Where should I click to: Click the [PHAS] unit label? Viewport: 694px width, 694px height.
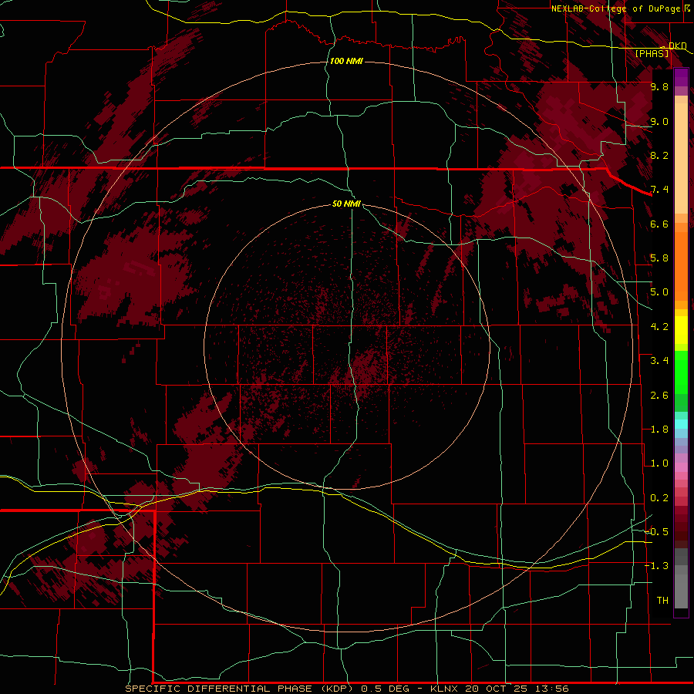coord(652,53)
